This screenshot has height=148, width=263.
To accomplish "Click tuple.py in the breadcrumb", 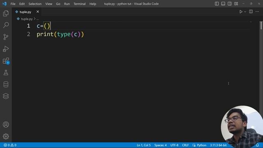I will coord(27,19).
